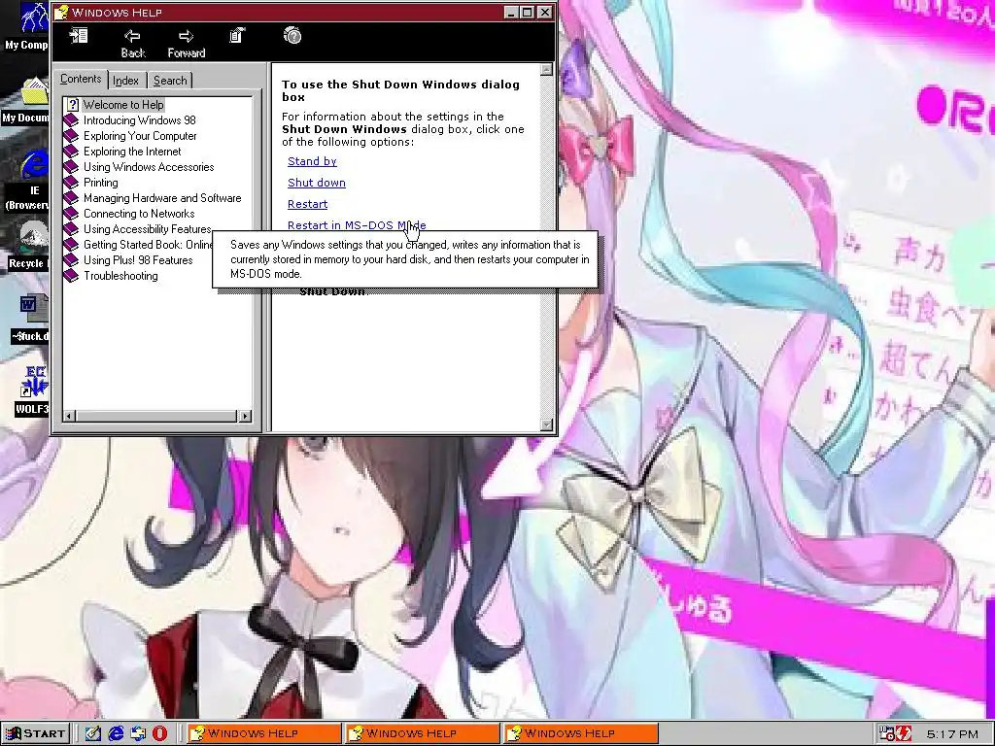Switch to the Index tab
The image size is (995, 746).
(125, 81)
